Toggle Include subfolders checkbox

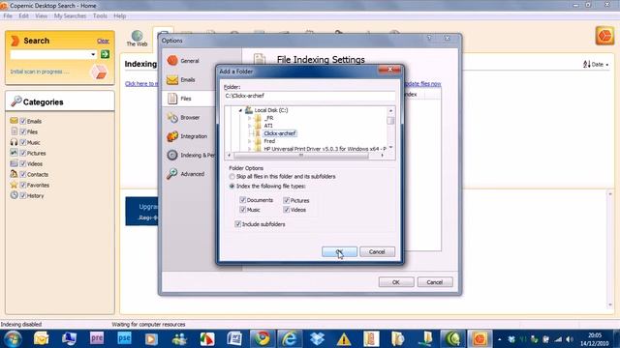(x=237, y=223)
